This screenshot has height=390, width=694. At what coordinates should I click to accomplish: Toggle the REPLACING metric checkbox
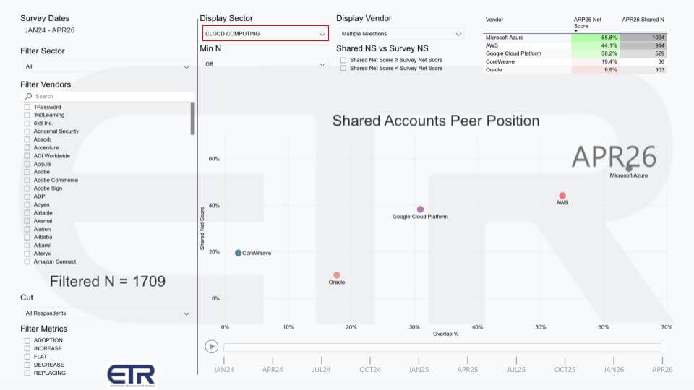tap(27, 373)
